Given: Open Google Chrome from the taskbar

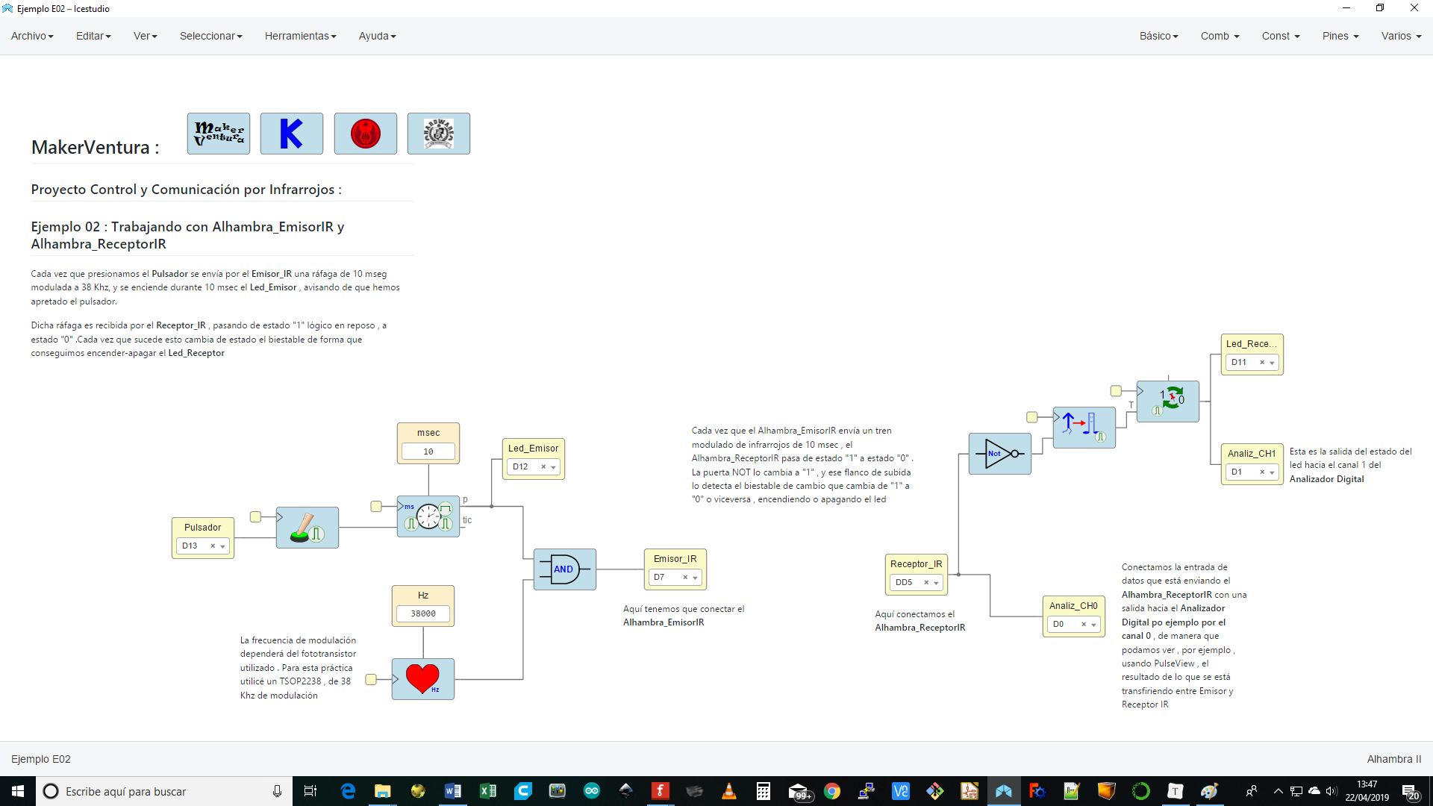Looking at the screenshot, I should (832, 791).
